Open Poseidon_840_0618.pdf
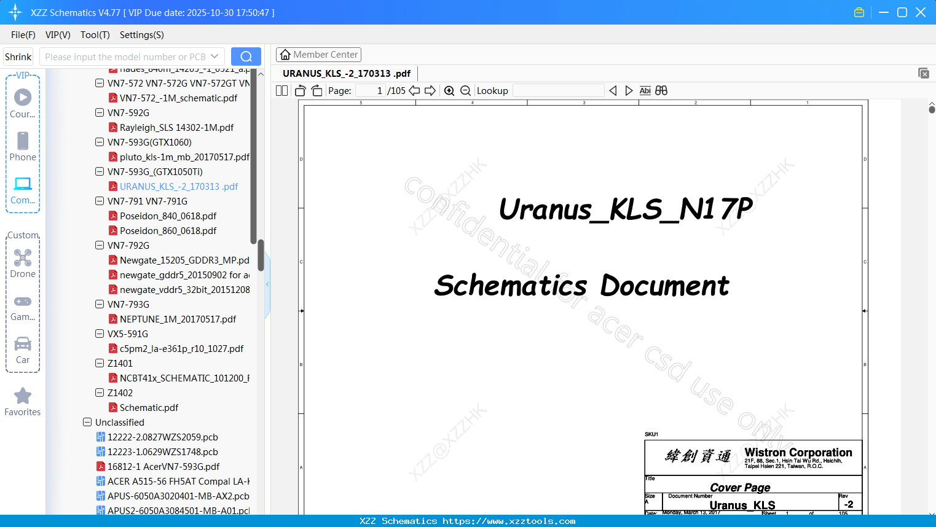Image resolution: width=936 pixels, height=527 pixels. point(168,216)
